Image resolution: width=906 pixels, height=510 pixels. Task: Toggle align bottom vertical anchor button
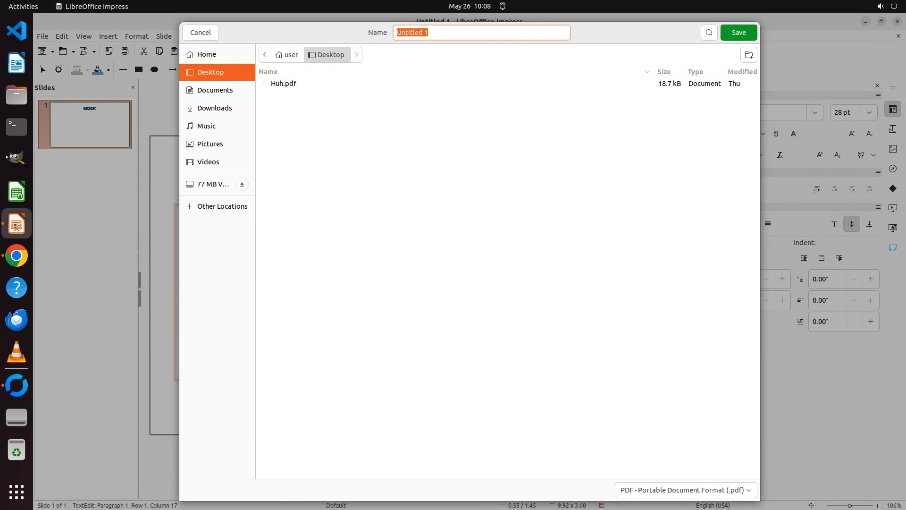(x=869, y=224)
